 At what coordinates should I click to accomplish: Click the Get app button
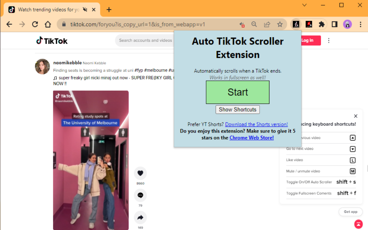350,212
